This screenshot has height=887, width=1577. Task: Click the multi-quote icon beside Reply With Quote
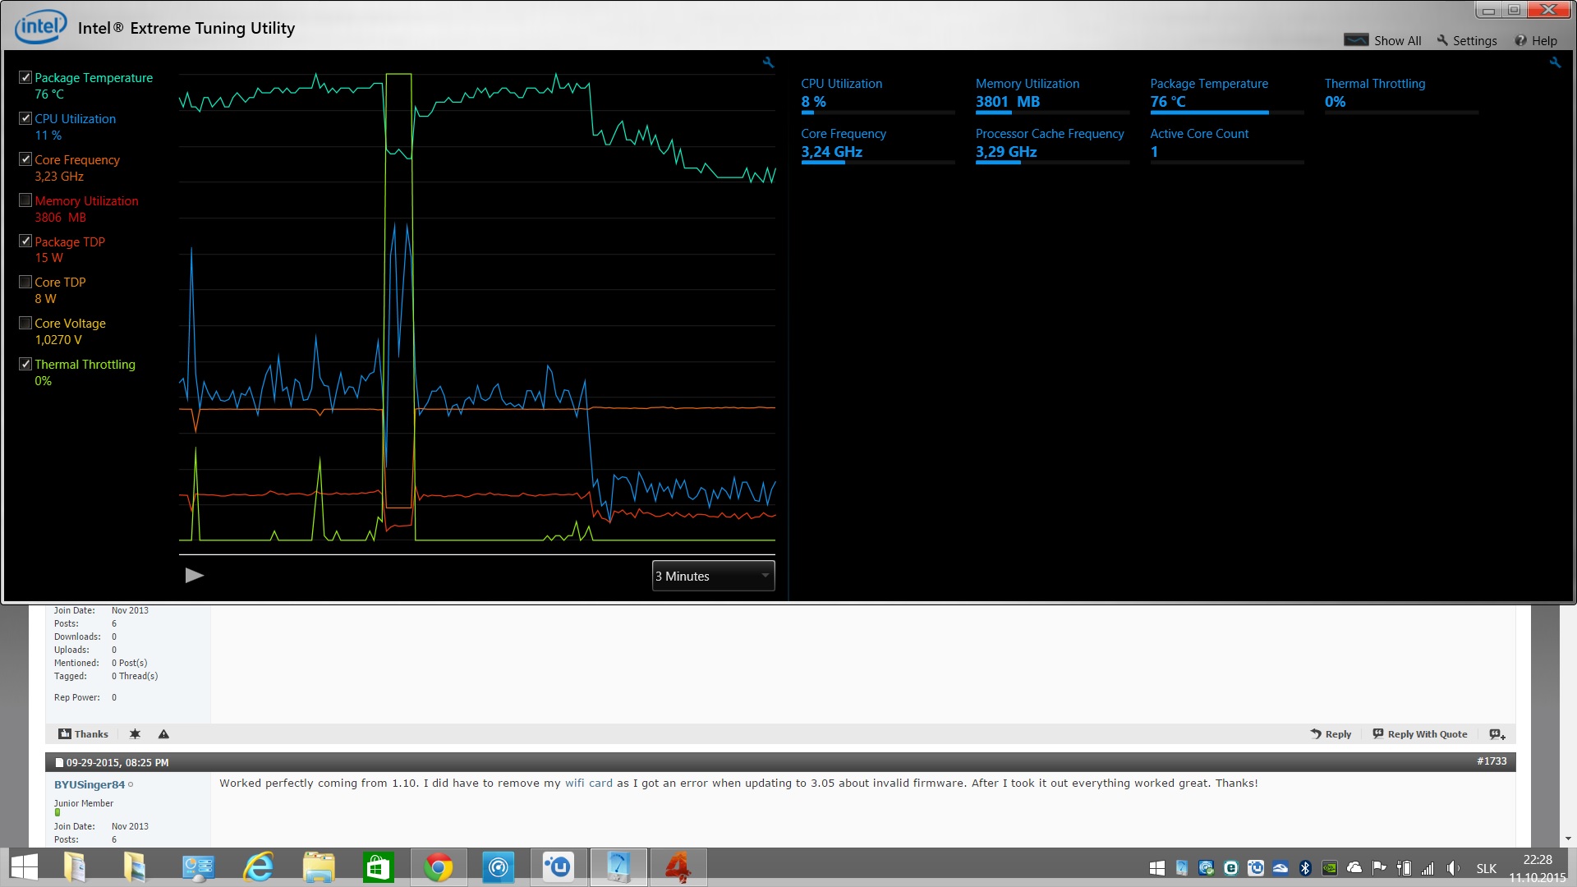[x=1497, y=734]
